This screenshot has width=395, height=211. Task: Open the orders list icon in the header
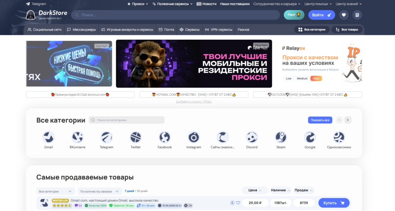tap(357, 15)
